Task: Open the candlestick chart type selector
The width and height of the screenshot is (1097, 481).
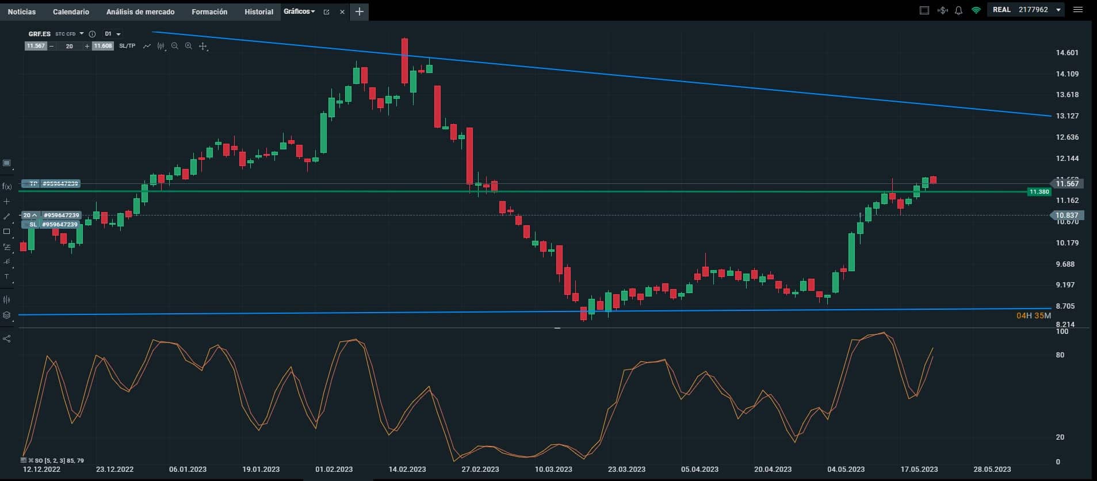Action: click(x=161, y=46)
